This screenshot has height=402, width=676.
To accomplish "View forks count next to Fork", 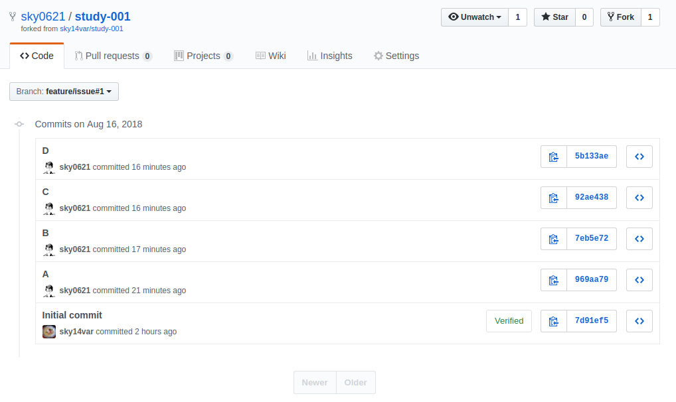I will [x=650, y=17].
